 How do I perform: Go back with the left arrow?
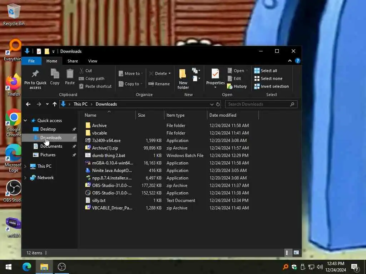pos(28,104)
